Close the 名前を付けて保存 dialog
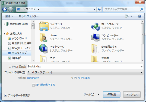 click(140, 2)
